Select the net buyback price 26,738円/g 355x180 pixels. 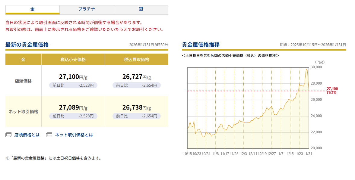coord(136,107)
